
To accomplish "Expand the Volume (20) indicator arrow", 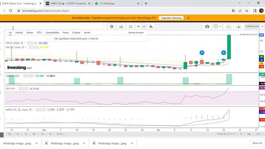I will [21, 76].
